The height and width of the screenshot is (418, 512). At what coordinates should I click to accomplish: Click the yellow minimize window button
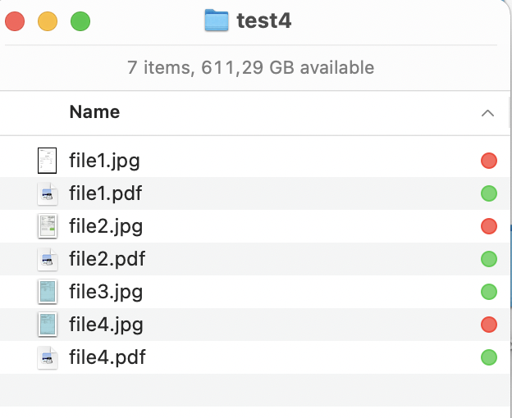pyautogui.click(x=48, y=21)
